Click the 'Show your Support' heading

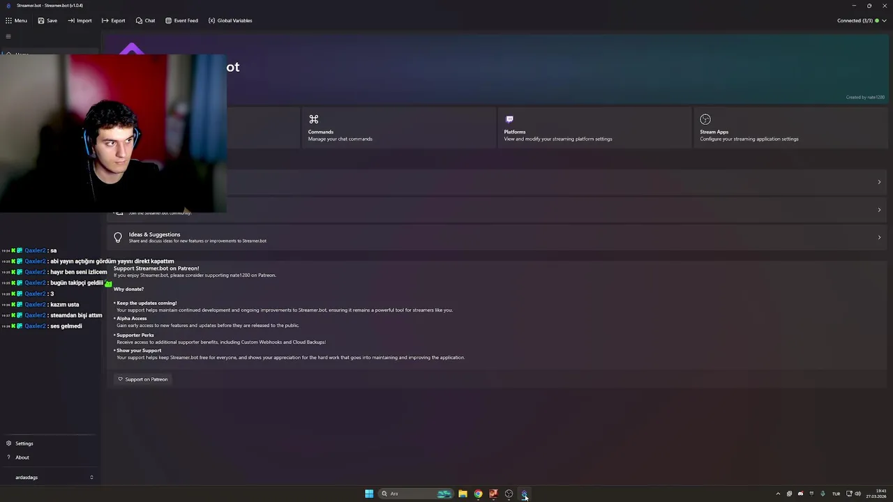(138, 351)
